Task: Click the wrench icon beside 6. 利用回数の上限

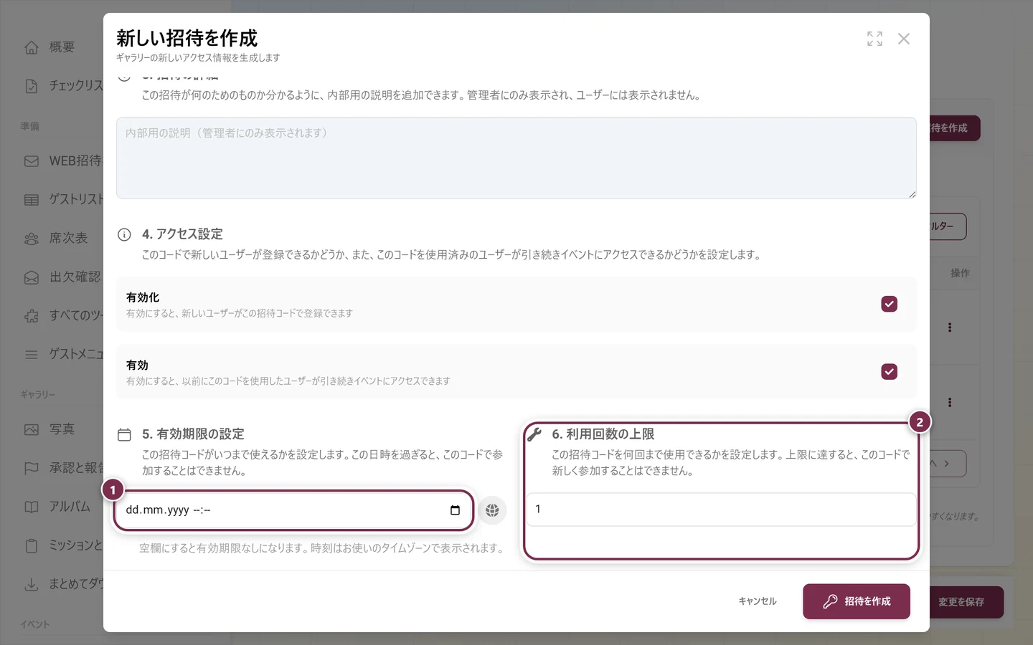Action: pos(534,434)
